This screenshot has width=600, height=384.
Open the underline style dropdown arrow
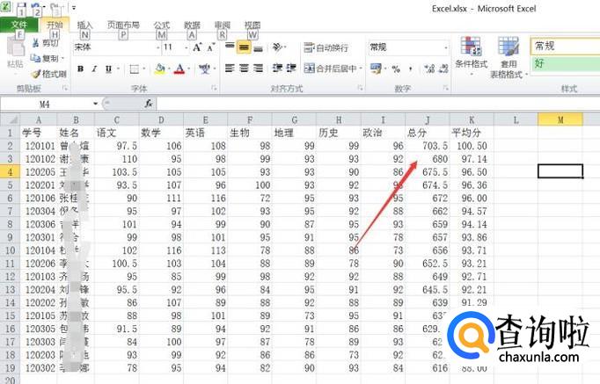click(x=118, y=69)
